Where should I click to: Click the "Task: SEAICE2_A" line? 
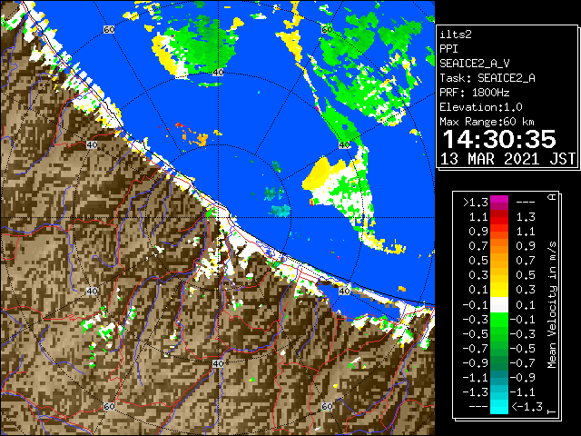(487, 78)
